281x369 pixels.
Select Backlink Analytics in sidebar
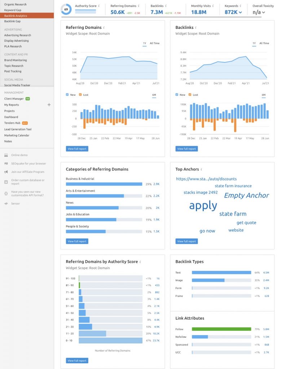tap(27, 16)
